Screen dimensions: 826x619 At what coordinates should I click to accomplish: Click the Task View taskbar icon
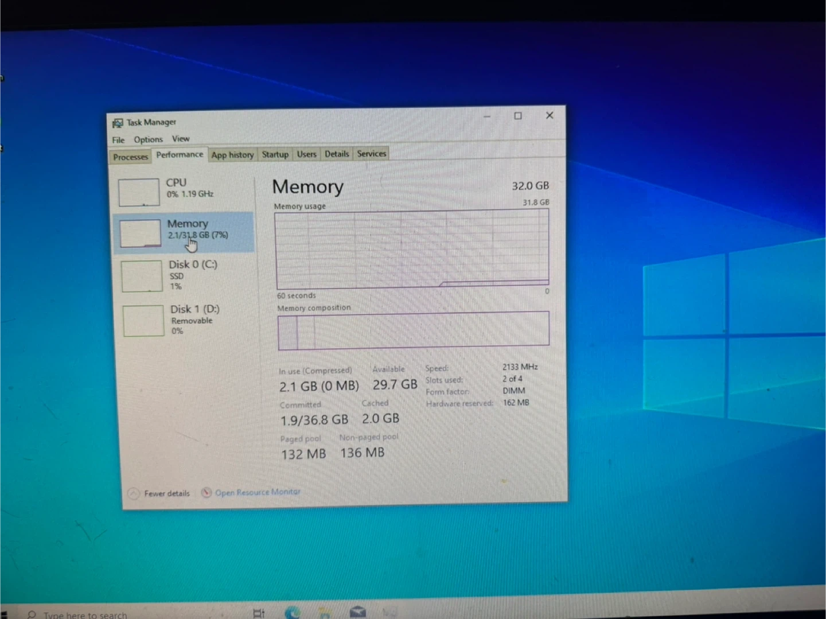coord(259,613)
